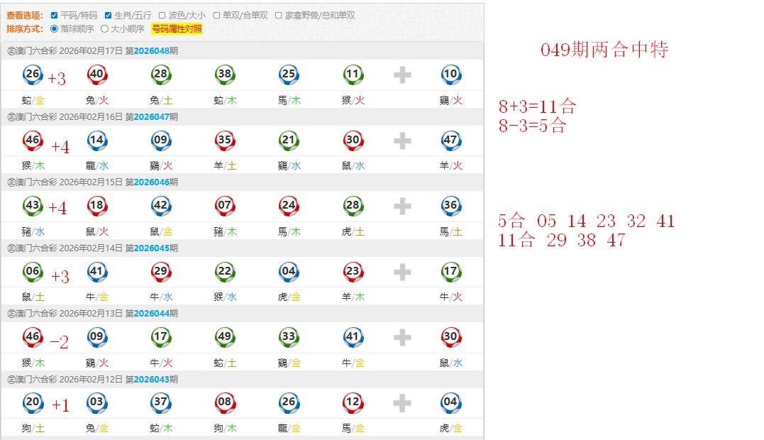
Task: Select green ball 43 in period 2026046
Action: click(x=33, y=206)
